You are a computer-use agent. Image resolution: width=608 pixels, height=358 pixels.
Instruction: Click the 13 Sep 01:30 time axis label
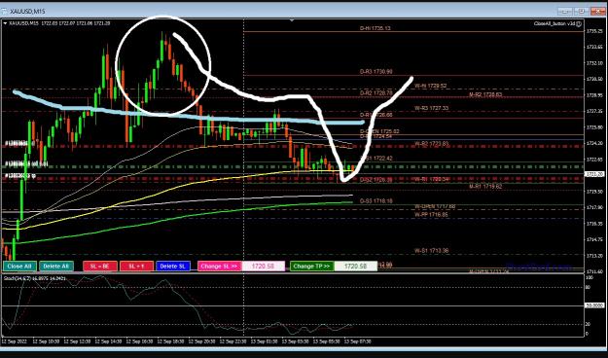click(x=264, y=341)
